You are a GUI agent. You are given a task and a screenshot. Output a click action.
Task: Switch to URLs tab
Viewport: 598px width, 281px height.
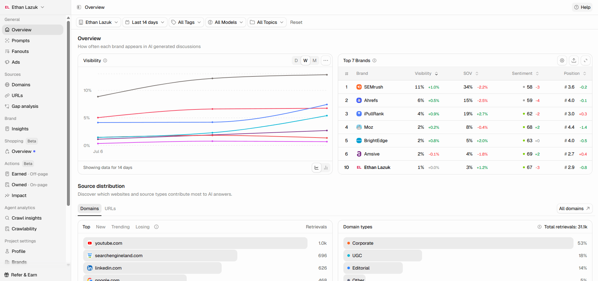(x=110, y=208)
